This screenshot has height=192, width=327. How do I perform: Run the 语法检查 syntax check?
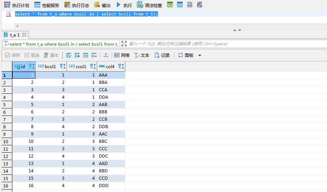pos(150,5)
